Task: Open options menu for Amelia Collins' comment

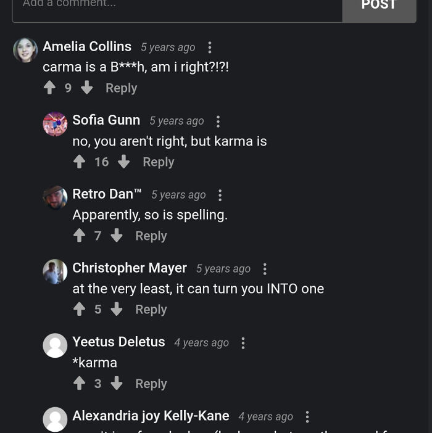Action: click(210, 47)
